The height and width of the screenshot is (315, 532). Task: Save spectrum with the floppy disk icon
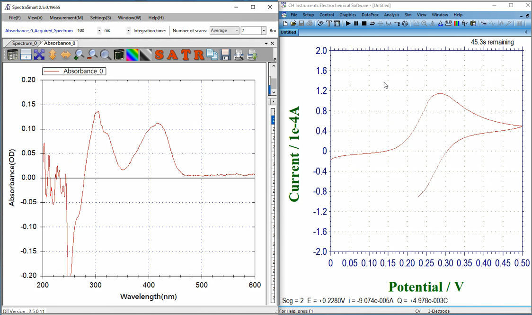tap(225, 55)
